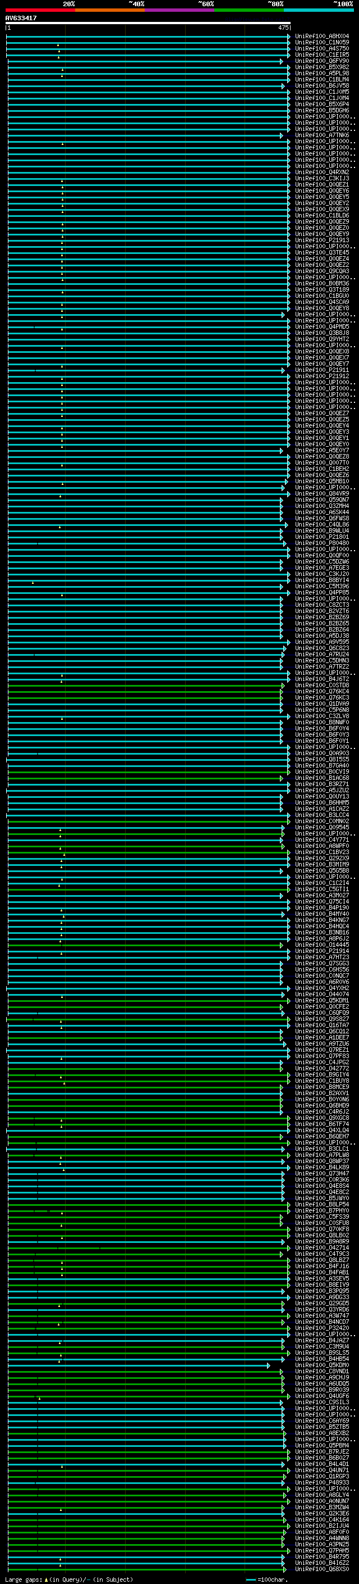This screenshot has width=359, height=1584.
Task: Click the white query sequence ruler bar
Action: (148, 22)
